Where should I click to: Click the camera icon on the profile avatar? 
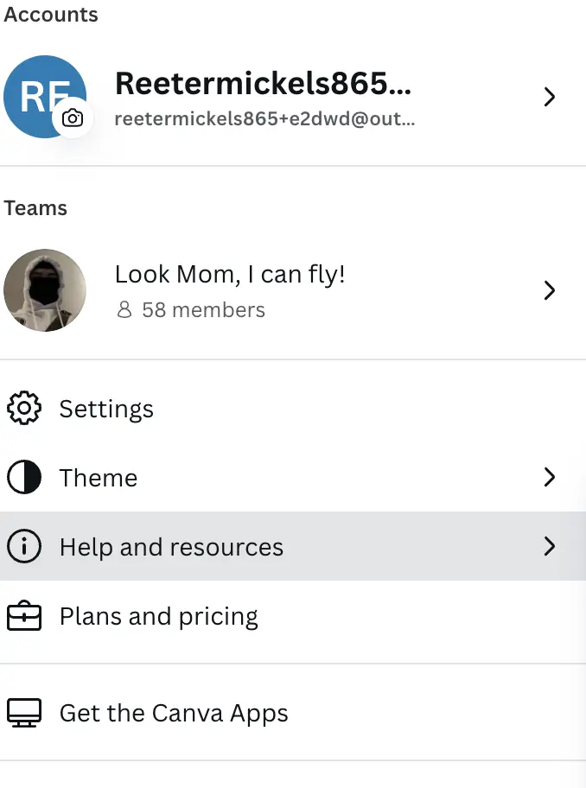pos(73,118)
